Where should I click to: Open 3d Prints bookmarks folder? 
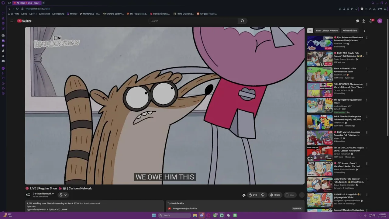[x=14, y=14]
